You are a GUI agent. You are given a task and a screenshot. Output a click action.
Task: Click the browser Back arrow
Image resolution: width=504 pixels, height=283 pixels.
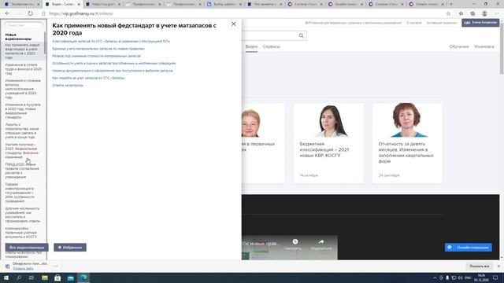(7, 13)
